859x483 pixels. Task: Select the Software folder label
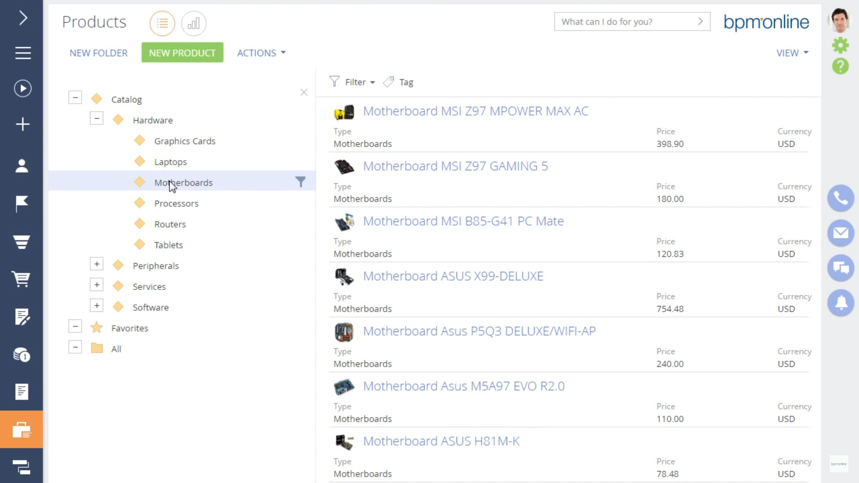[x=151, y=307]
